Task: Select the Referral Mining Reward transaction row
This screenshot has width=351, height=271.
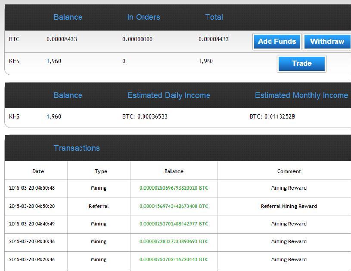Action: [x=289, y=206]
